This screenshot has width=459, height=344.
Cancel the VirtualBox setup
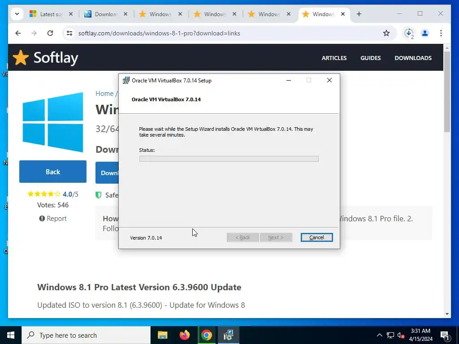click(317, 237)
